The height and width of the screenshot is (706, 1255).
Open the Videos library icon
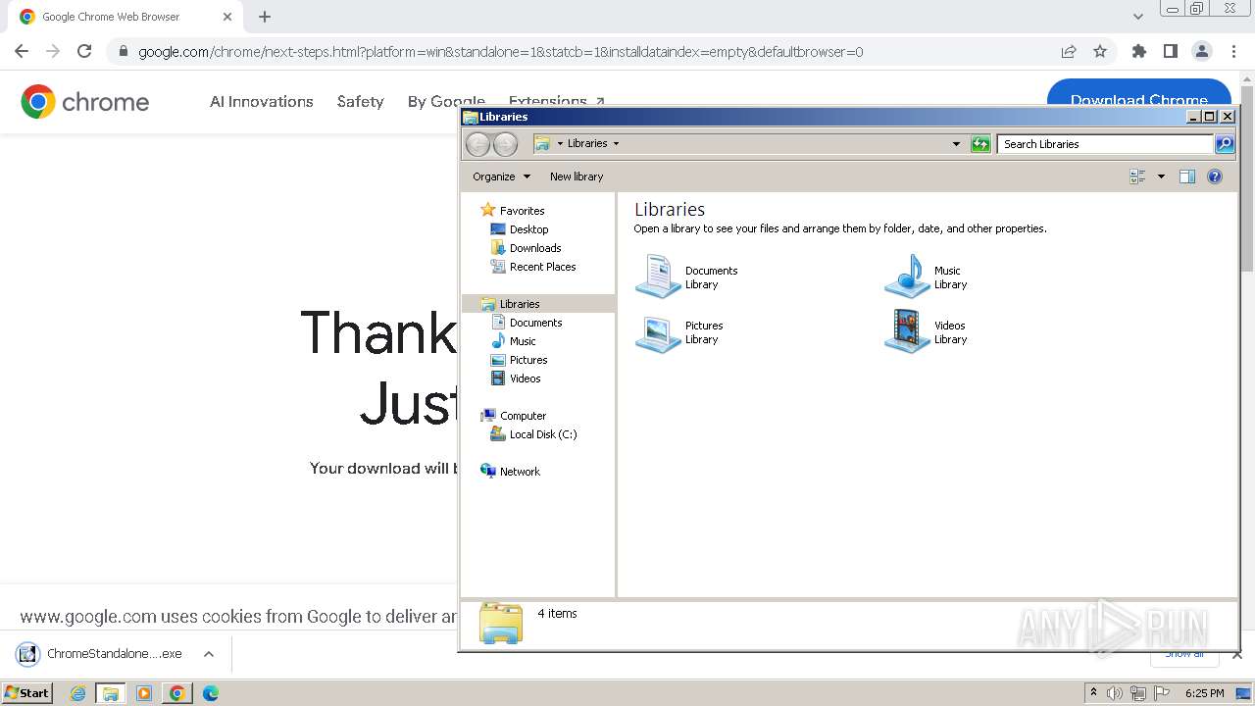click(907, 331)
